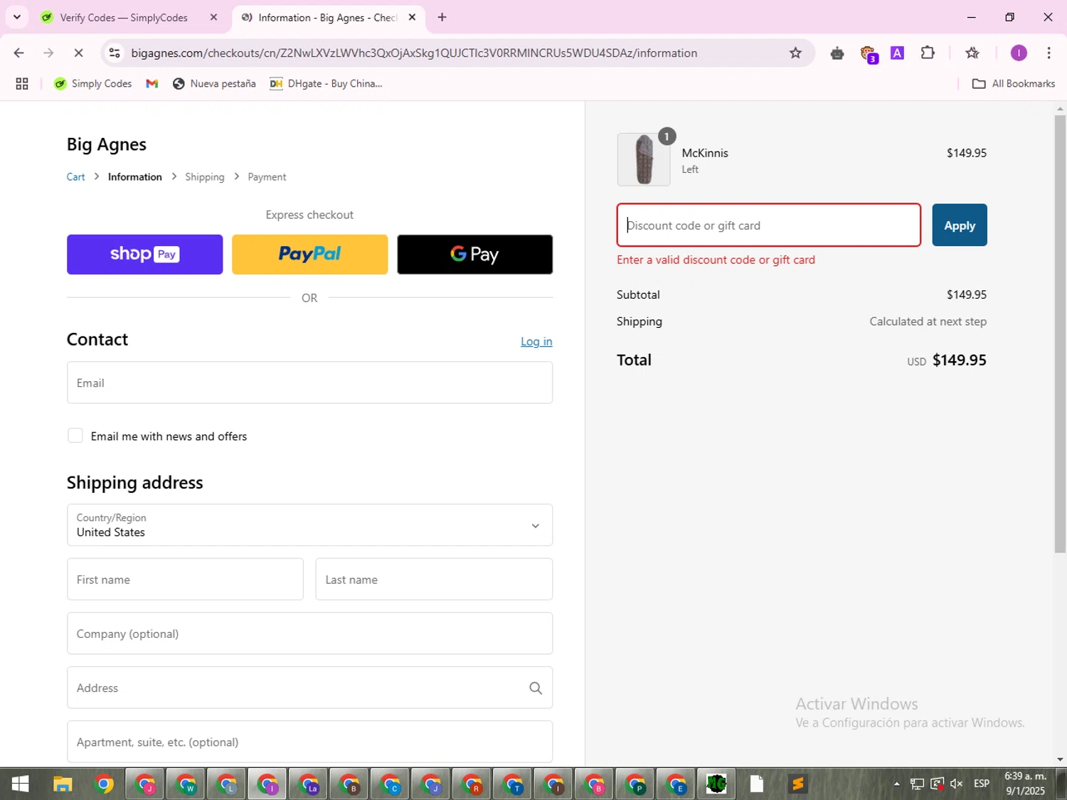
Task: Click the Information breadcrumb step
Action: [134, 177]
